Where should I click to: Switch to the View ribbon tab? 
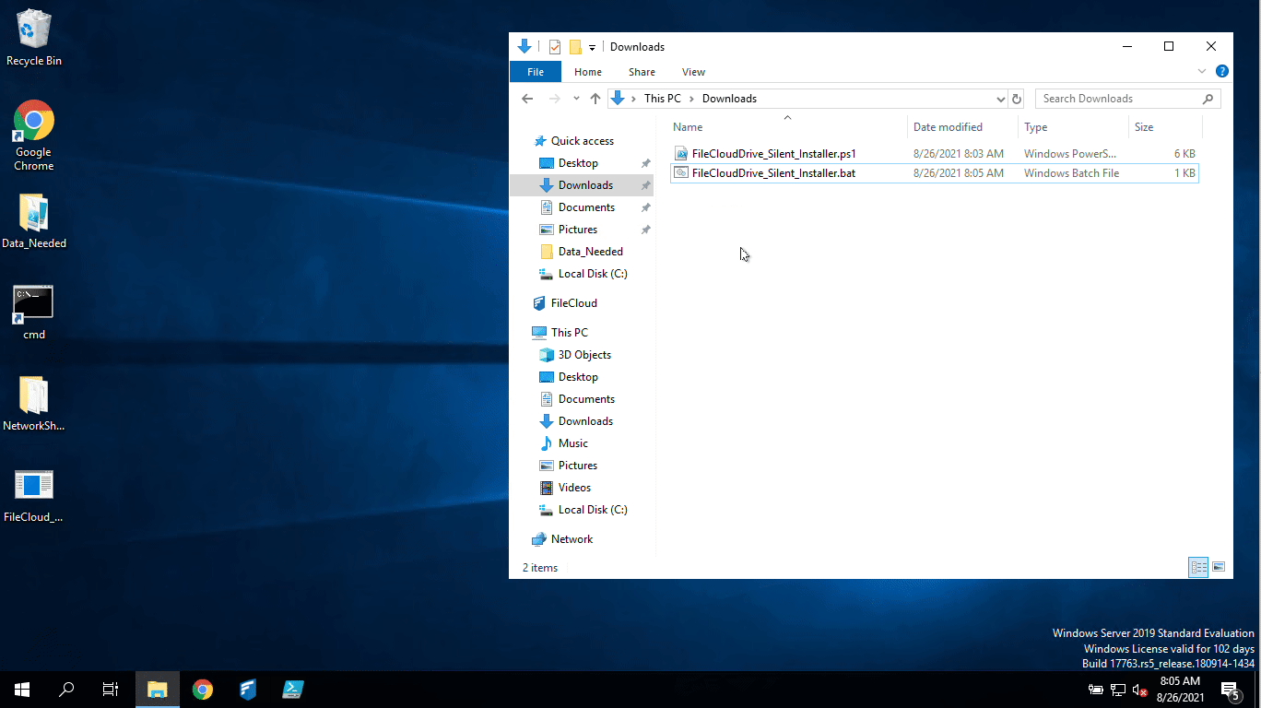pos(693,72)
